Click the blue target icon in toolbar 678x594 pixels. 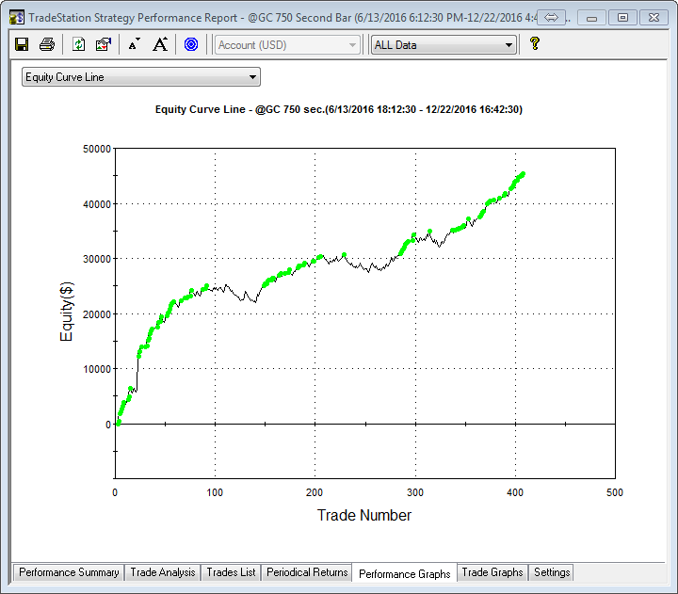coord(191,44)
